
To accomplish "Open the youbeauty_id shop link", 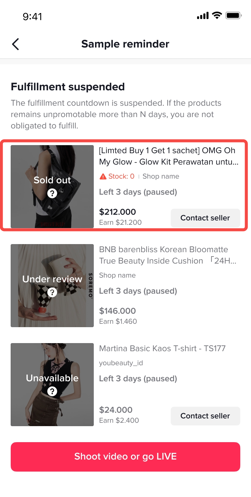I will click(x=121, y=363).
